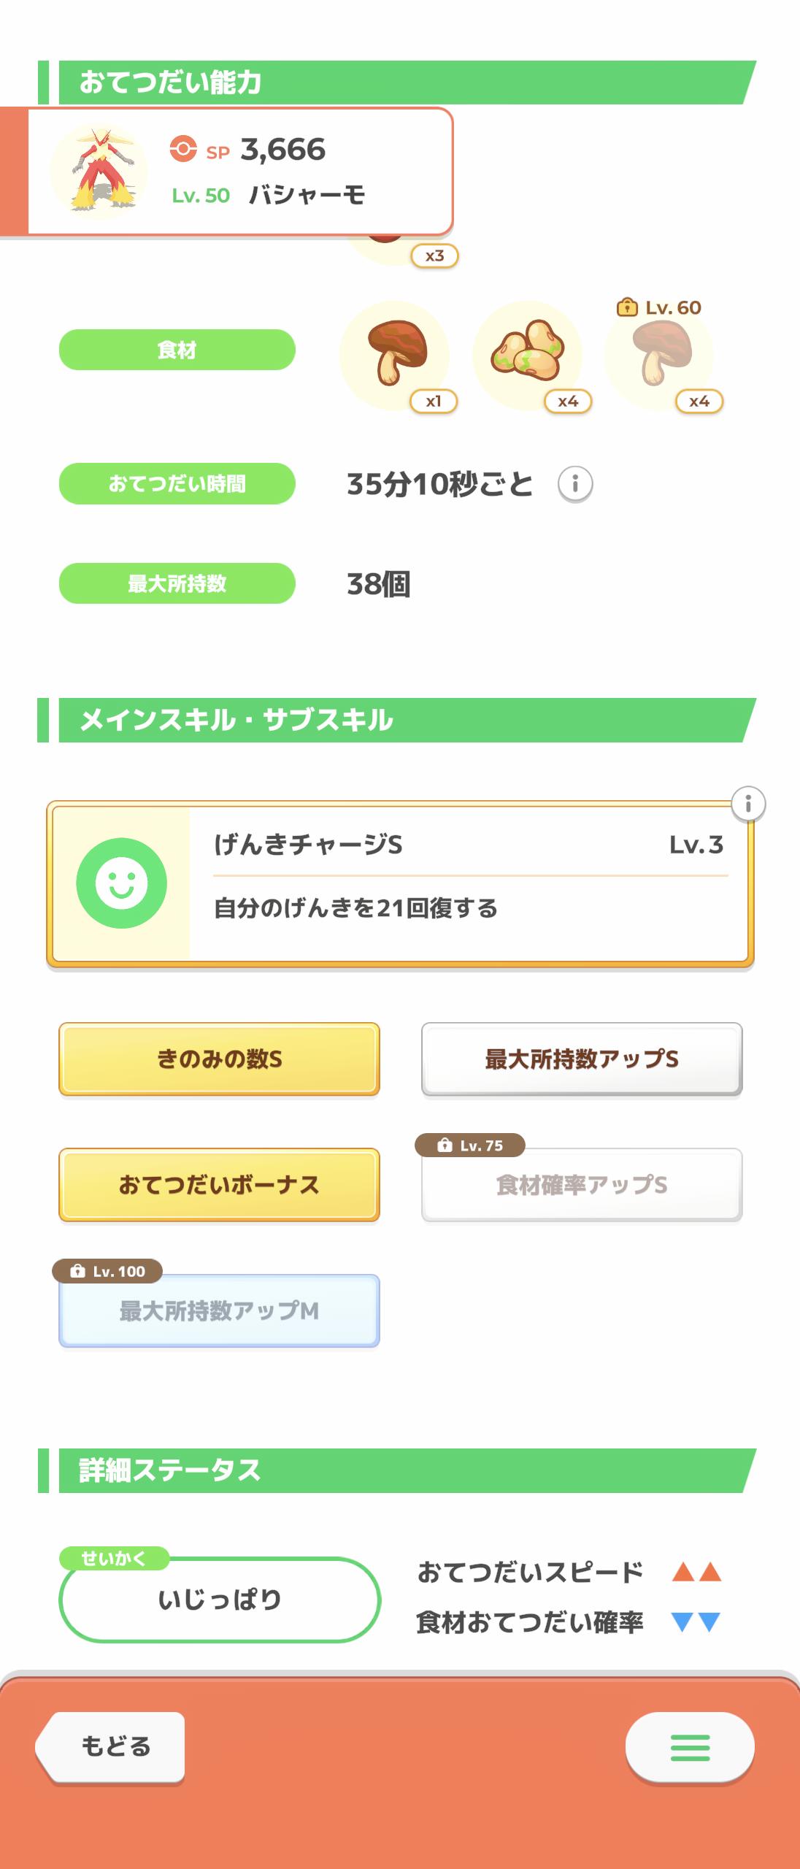800x1869 pixels.
Task: Open main skill info icon
Action: 747,805
